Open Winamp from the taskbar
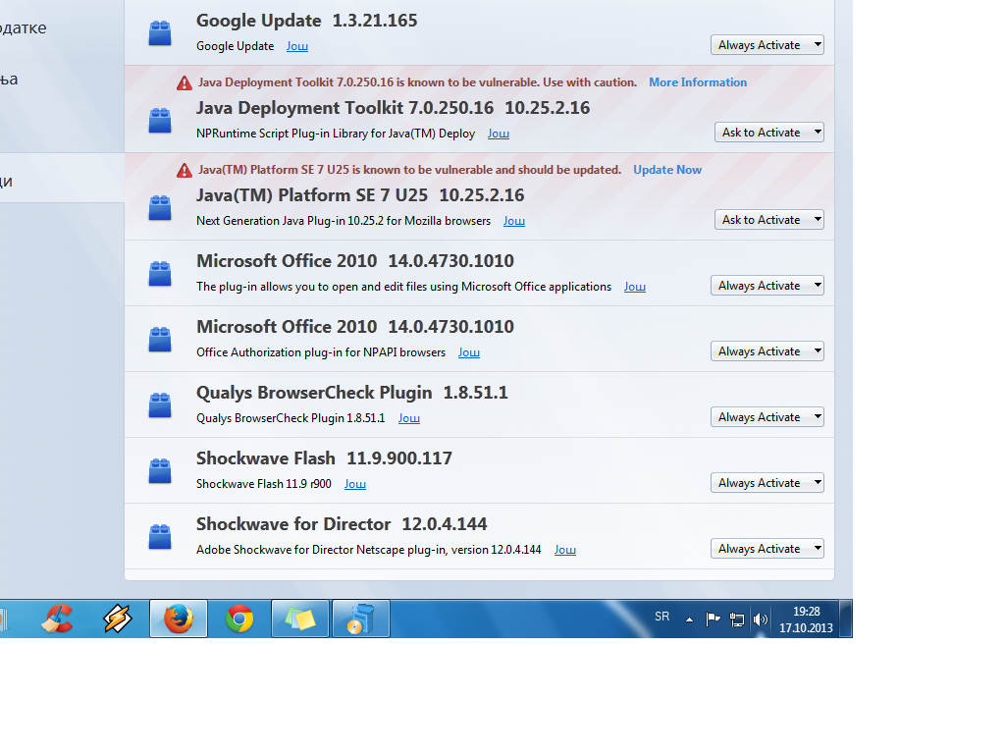Image resolution: width=1005 pixels, height=754 pixels. click(x=118, y=619)
